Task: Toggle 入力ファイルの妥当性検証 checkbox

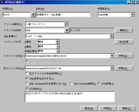Action: coord(27,61)
